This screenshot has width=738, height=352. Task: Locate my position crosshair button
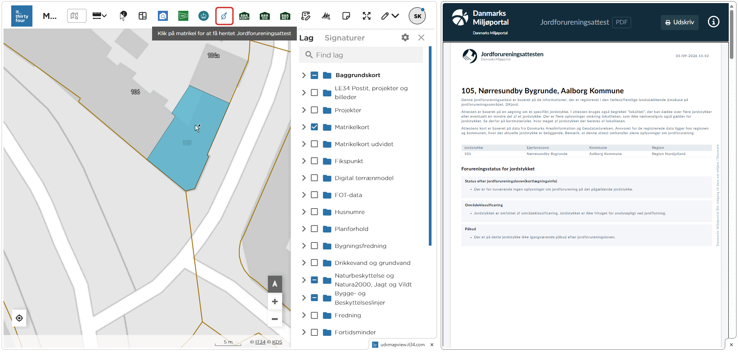coord(19,318)
